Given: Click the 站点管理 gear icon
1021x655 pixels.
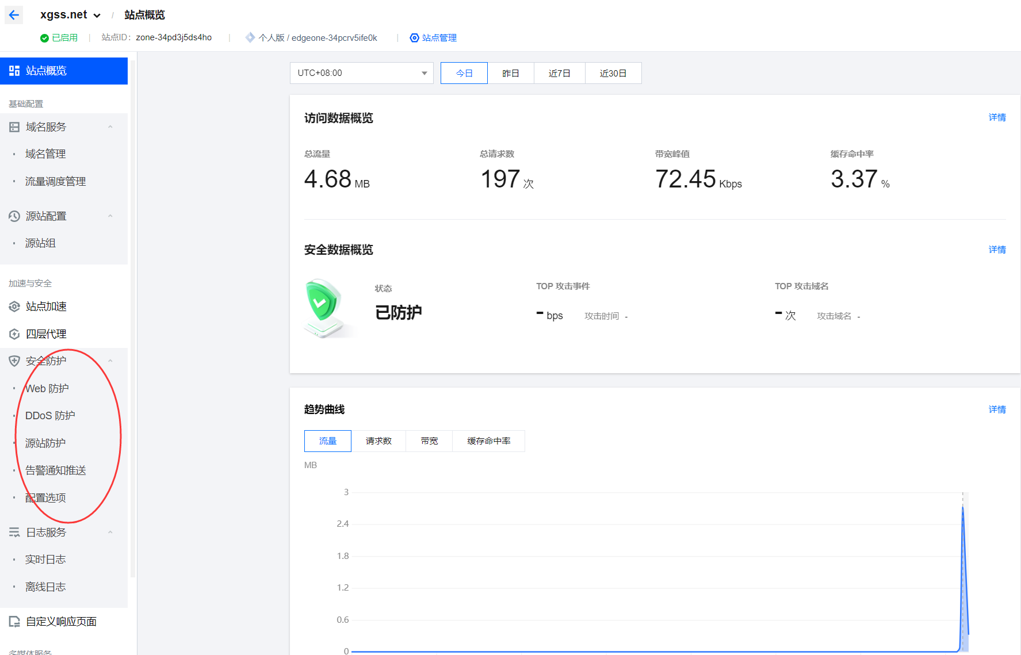Looking at the screenshot, I should (414, 38).
